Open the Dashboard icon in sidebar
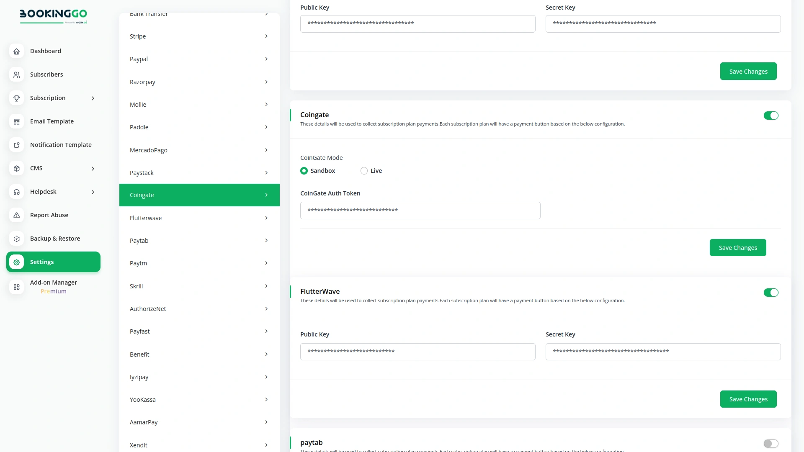 coord(16,51)
